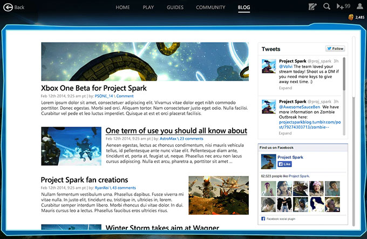Open the compose post pencil icon
Viewport: 367px width, 239px height.
tap(312, 6)
